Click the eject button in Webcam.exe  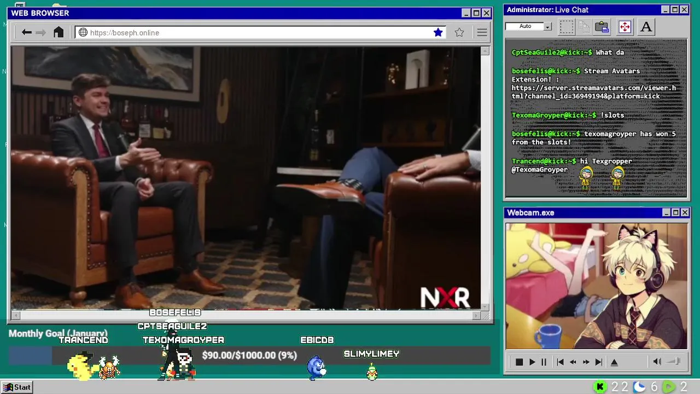click(x=614, y=362)
